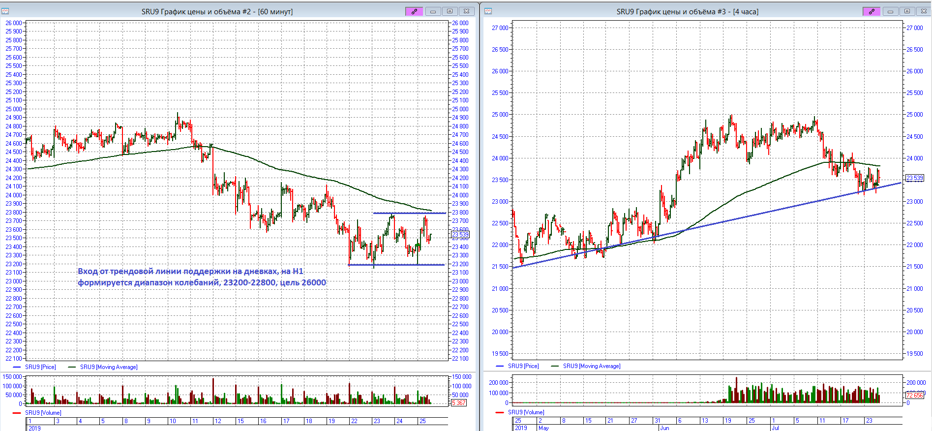Click the link-anchor icon in 4-hour chart title bar

pyautogui.click(x=872, y=11)
